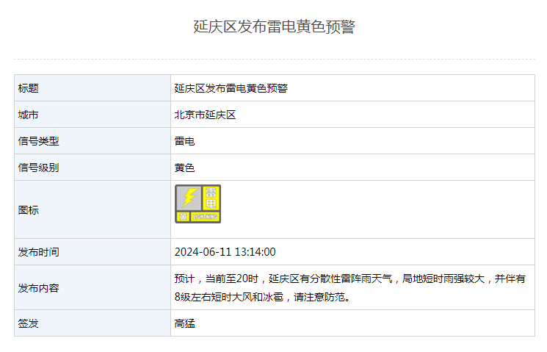Click the 2024-06-11 13:14:00 timestamp
547x352 pixels.
pos(225,252)
